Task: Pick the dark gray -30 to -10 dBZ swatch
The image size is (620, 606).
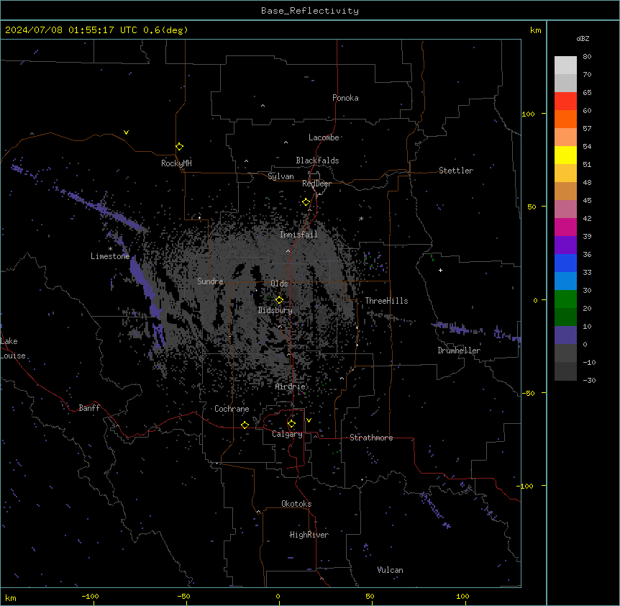Action: click(x=565, y=371)
